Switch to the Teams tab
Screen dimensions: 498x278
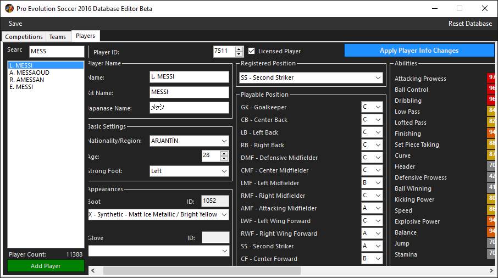tap(58, 37)
